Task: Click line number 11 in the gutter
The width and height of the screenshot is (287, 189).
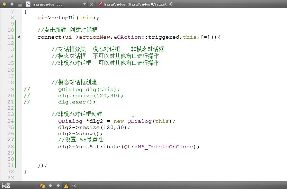Action: click(x=11, y=37)
